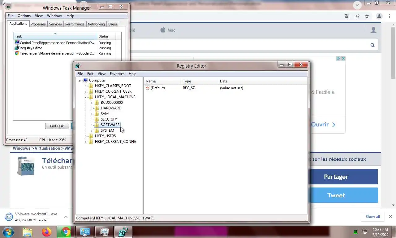
Task: Click Show all downloads button
Action: pos(372,217)
